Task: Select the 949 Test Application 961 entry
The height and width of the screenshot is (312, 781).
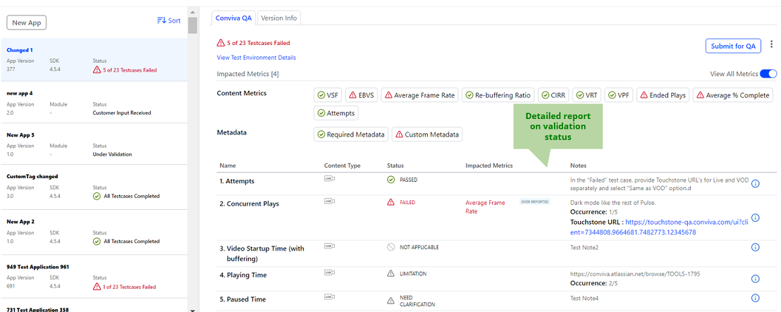Action: (94, 277)
